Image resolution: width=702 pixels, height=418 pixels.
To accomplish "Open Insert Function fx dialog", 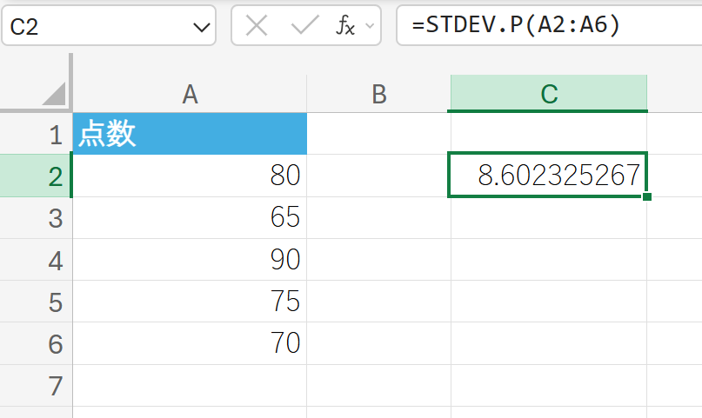I will click(x=345, y=26).
